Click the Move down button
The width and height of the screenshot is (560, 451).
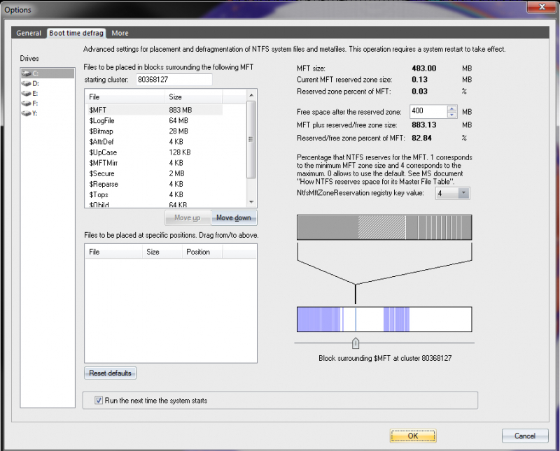pos(234,218)
